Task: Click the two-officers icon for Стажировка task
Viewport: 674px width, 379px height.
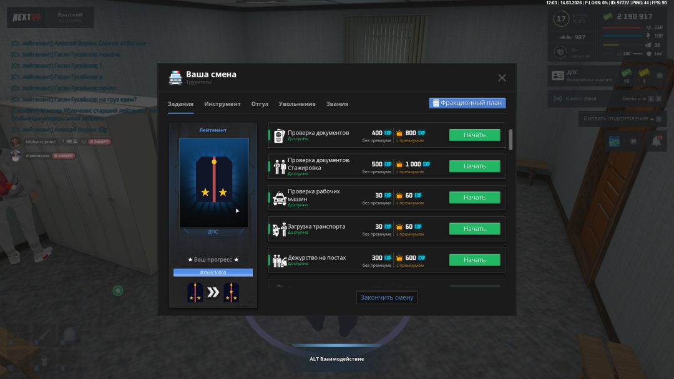Action: coord(279,166)
